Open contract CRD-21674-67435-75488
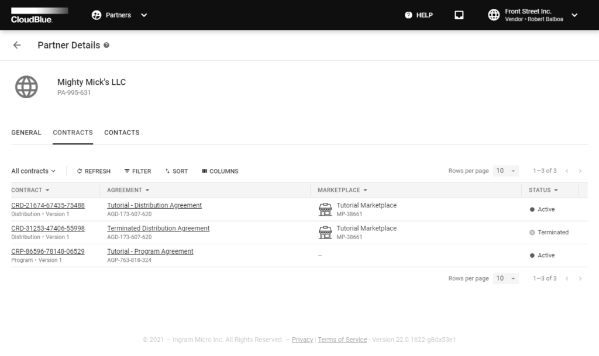This screenshot has width=599, height=356. [x=48, y=205]
